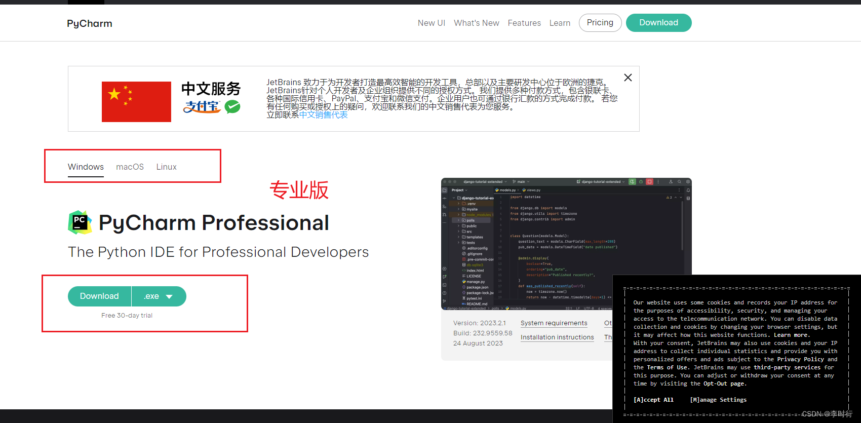Click Learn more in the cookie notice
Image resolution: width=861 pixels, height=423 pixels.
[x=792, y=335]
